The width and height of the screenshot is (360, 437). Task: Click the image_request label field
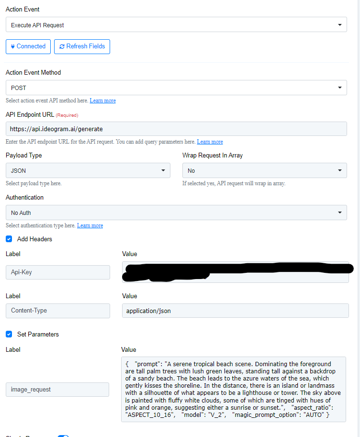click(57, 389)
